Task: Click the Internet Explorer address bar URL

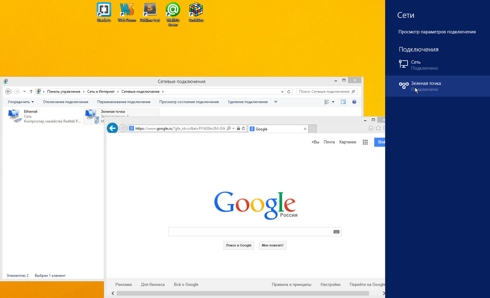Action: [180, 129]
